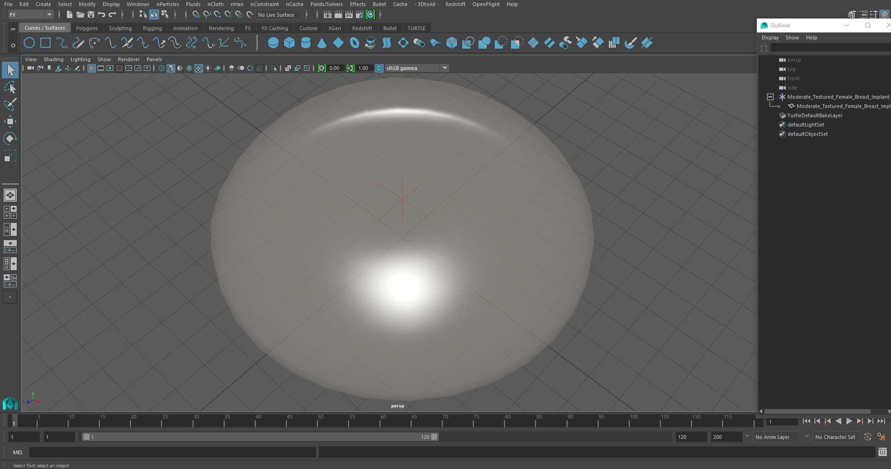
Task: Choose the Select tool in toolbox
Action: [x=10, y=70]
